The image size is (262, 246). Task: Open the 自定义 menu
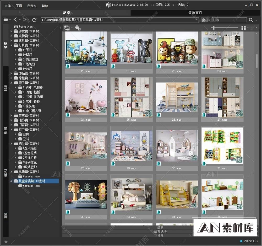(x=32, y=6)
